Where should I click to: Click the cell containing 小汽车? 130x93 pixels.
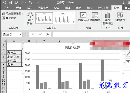pyautogui.click(x=14, y=61)
